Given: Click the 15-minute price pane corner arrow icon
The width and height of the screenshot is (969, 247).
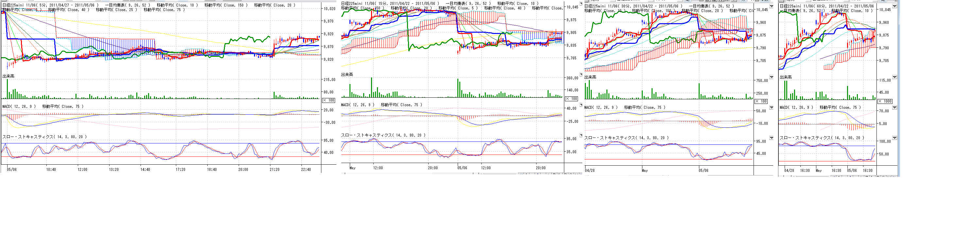Looking at the screenshot, I should (x=581, y=4).
